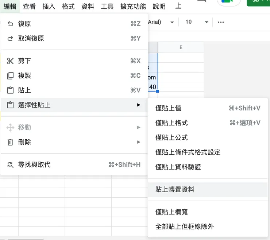This screenshot has width=270, height=240.
Task: Open the three-dot more toolbar options
Action: point(221,22)
